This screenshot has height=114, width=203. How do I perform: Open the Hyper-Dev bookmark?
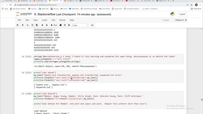[x=44, y=9]
